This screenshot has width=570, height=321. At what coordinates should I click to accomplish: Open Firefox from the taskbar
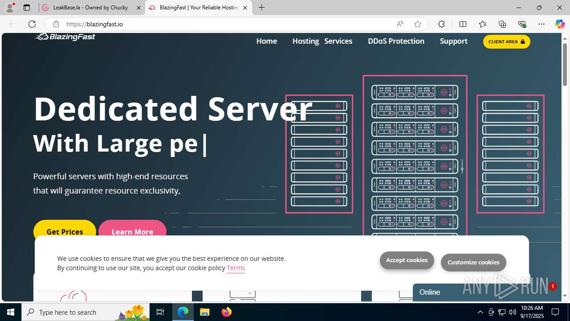point(226,312)
